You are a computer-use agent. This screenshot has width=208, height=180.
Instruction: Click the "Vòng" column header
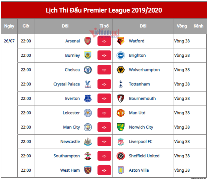click(x=182, y=26)
